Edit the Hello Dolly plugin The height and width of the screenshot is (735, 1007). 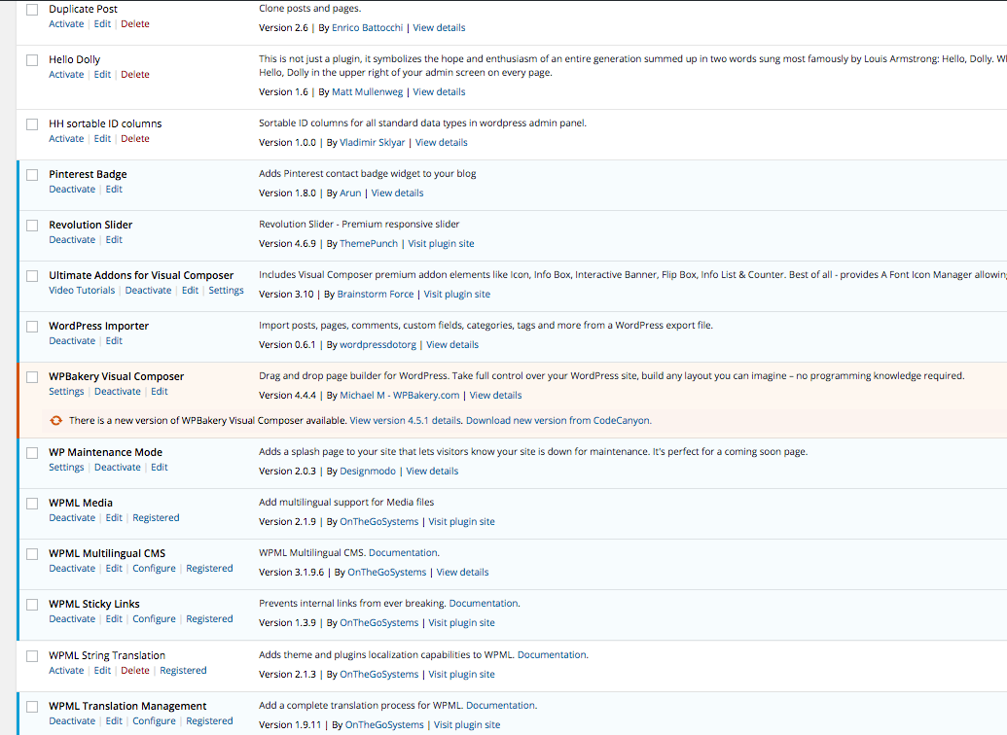tap(102, 75)
